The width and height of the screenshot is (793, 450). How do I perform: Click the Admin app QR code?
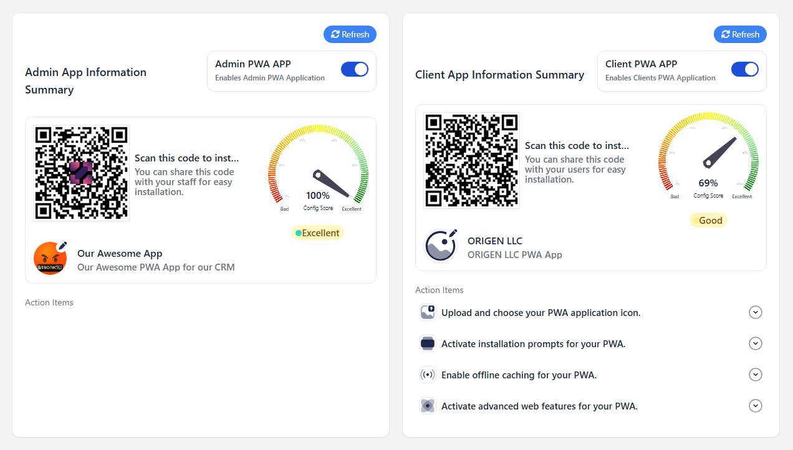(x=81, y=173)
